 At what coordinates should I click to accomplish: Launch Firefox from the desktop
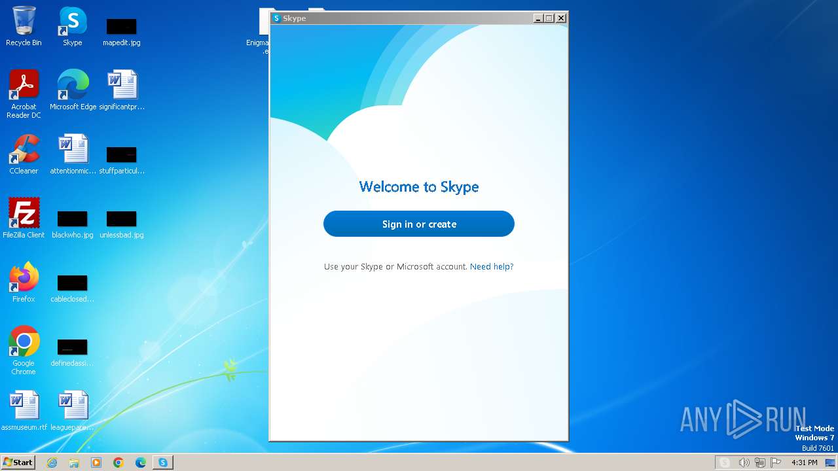click(24, 283)
